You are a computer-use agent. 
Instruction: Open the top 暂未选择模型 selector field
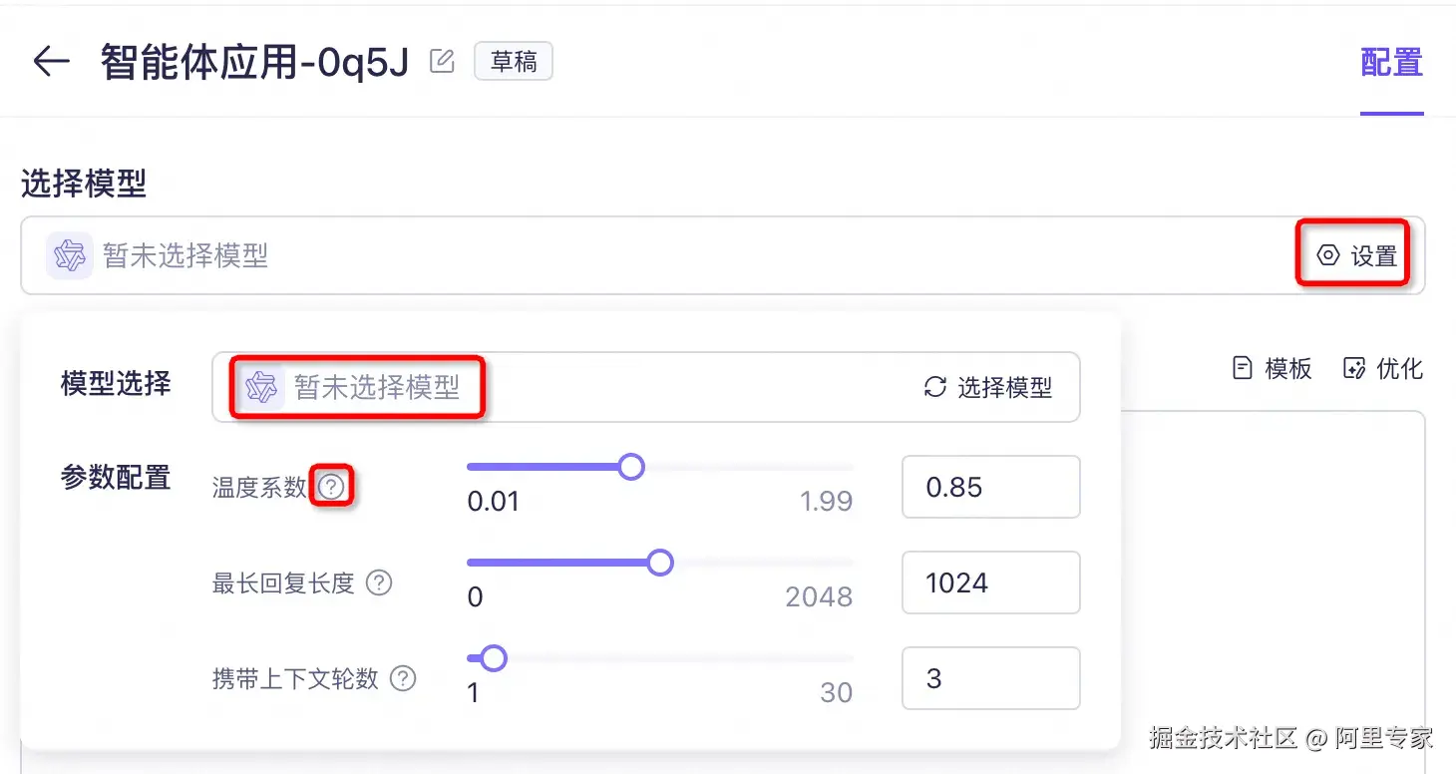pos(723,255)
